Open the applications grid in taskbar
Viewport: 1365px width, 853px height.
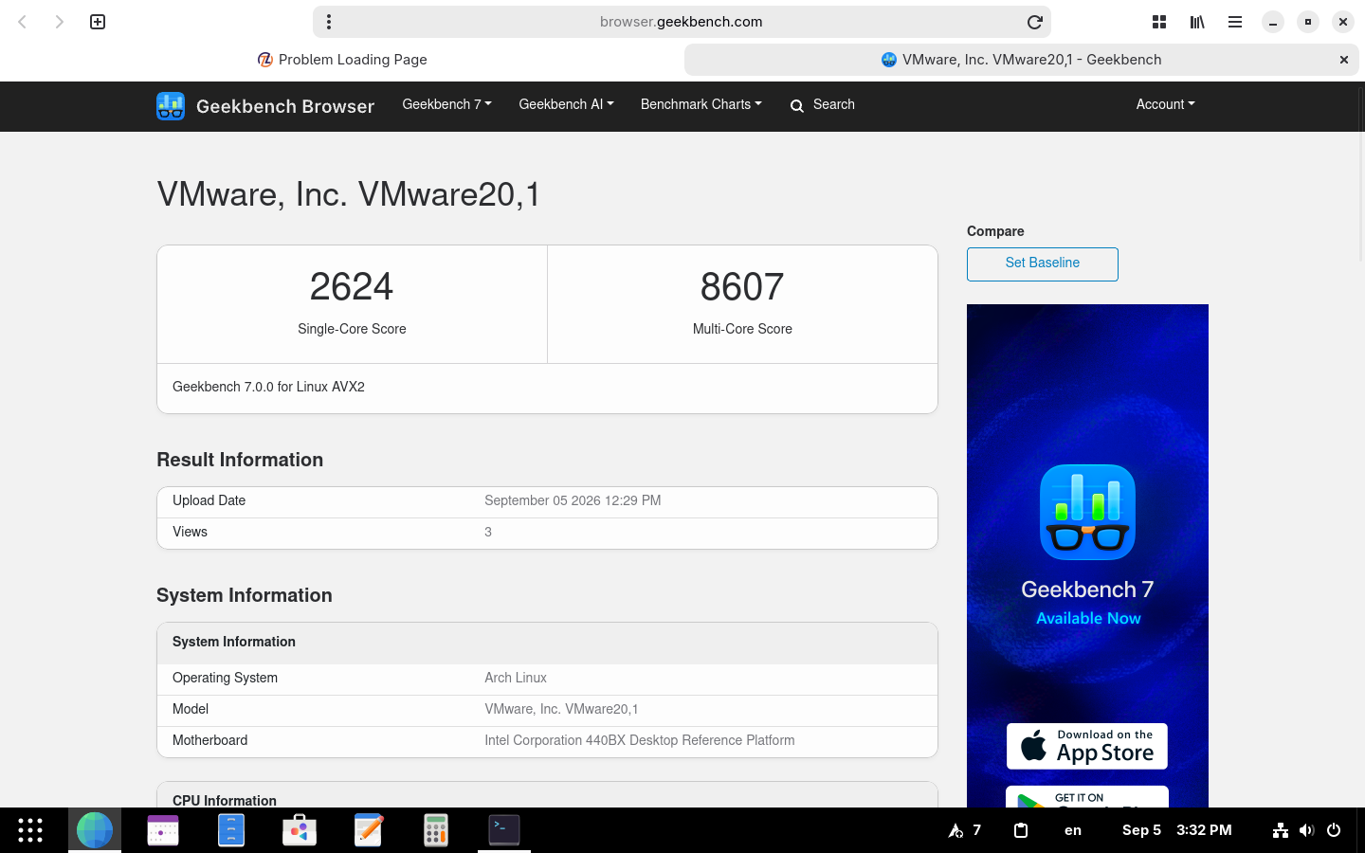tap(30, 830)
